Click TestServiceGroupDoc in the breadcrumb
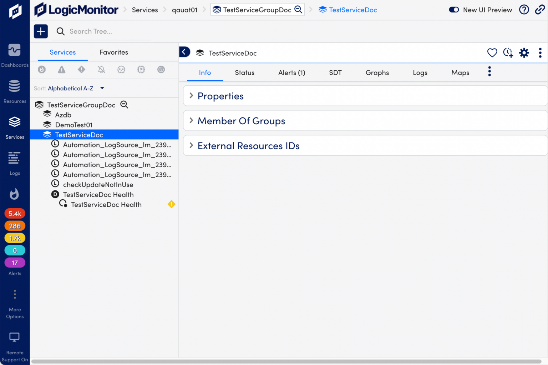This screenshot has width=548, height=365. click(254, 10)
